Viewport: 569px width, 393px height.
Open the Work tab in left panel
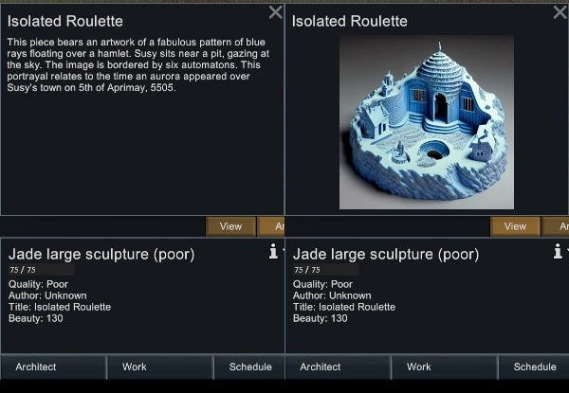[x=135, y=366]
